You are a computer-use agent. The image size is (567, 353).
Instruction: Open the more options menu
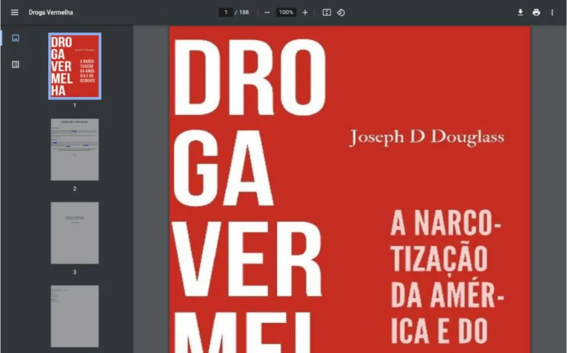(x=552, y=12)
